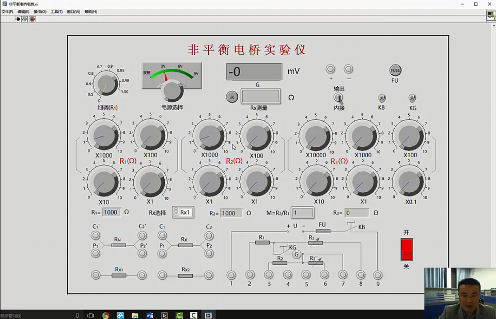Click the M=R2/R1 ratio field
This screenshot has height=319, width=496.
click(302, 212)
